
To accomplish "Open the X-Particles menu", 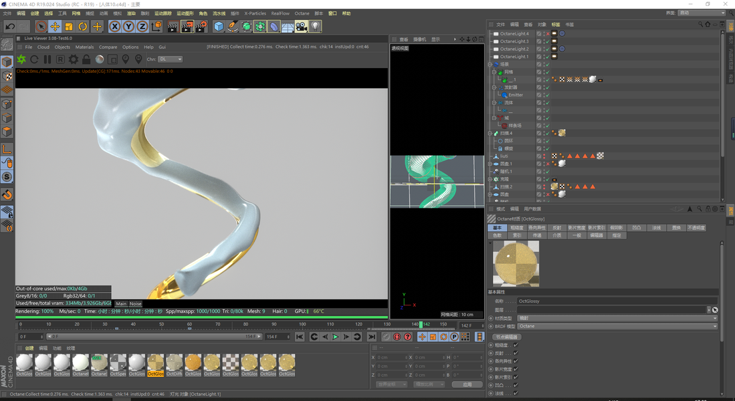I will click(255, 13).
